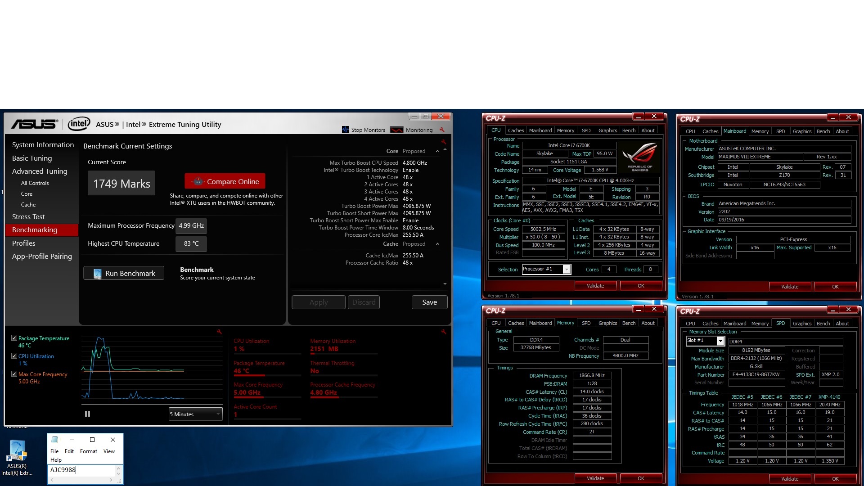Click Max Turbo Boost CPU Speed 4.800 GHz value

(415, 163)
